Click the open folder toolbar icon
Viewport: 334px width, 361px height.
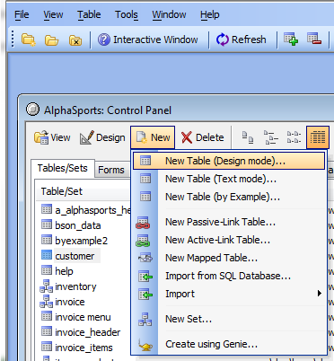tap(51, 40)
